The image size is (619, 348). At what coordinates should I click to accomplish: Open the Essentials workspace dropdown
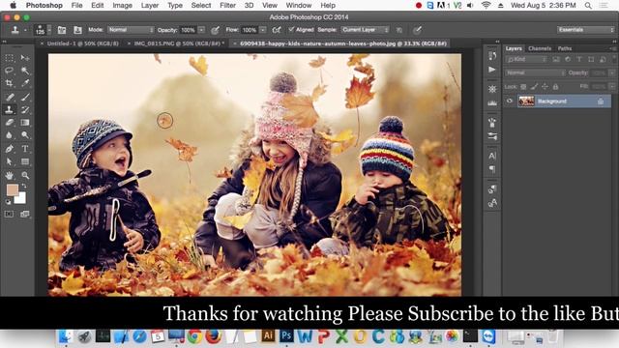586,30
